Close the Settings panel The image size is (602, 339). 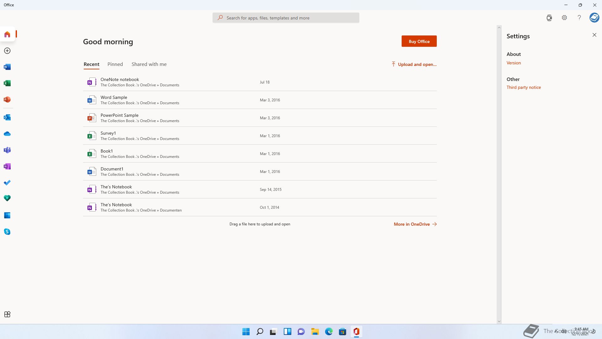pos(594,35)
